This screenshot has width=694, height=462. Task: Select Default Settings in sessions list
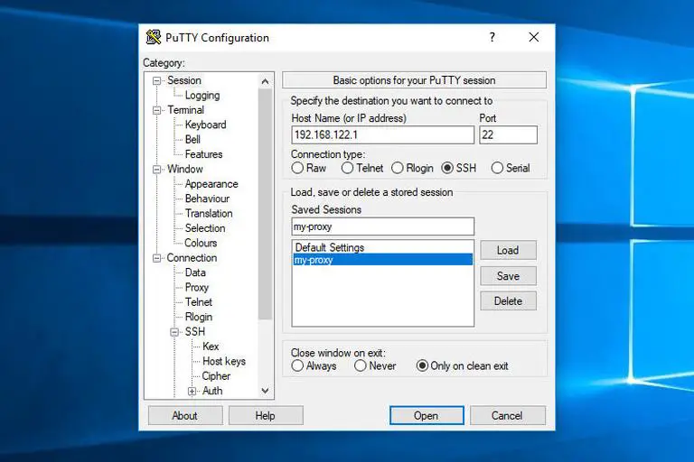[x=330, y=247]
